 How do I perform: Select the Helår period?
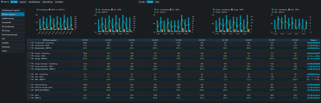click(x=157, y=2)
